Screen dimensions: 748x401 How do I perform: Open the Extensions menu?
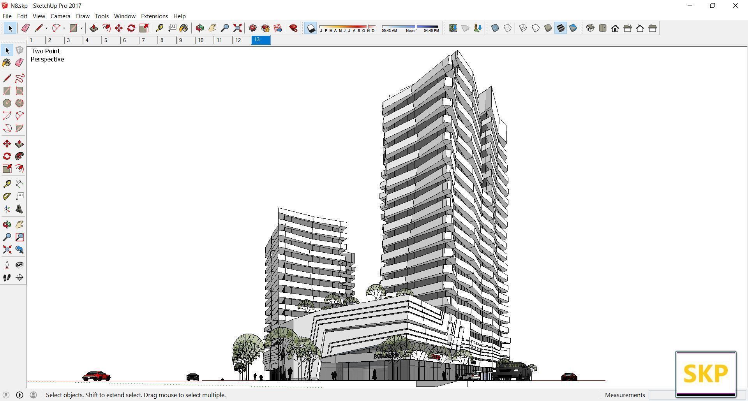click(154, 16)
